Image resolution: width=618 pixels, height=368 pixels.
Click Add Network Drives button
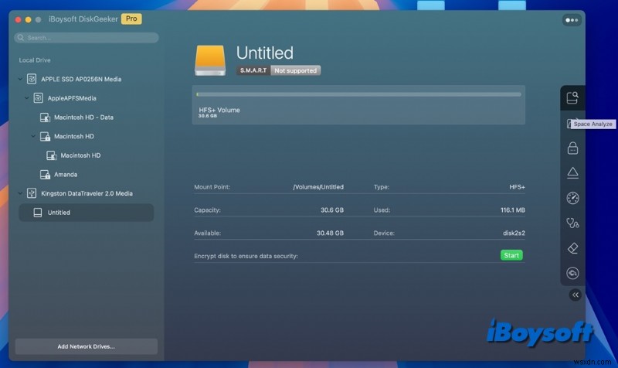point(86,346)
